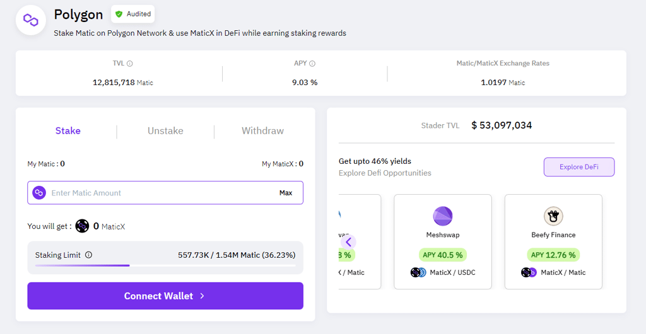The width and height of the screenshot is (646, 334).
Task: Click the My MaticX : 0 balance
Action: coord(283,164)
